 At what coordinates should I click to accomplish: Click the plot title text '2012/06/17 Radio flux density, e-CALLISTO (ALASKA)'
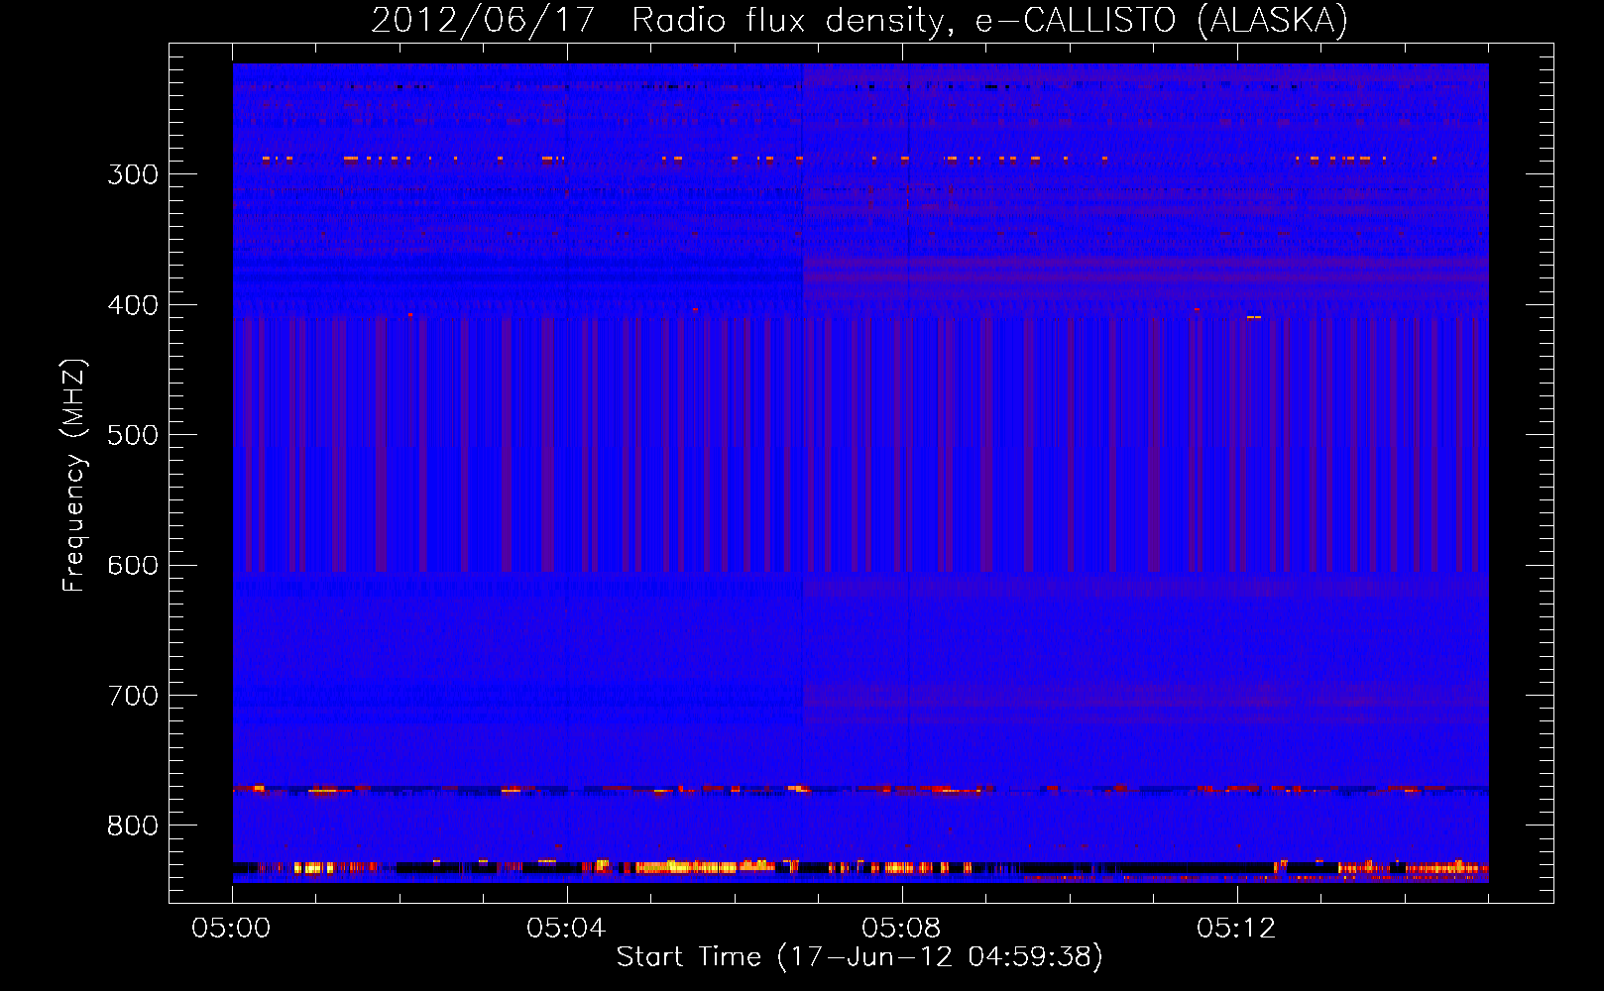[x=859, y=21]
